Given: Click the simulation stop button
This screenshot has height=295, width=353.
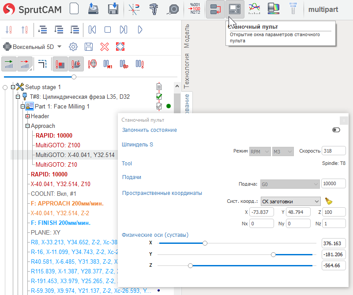Looking at the screenshot, I should 108,30.
